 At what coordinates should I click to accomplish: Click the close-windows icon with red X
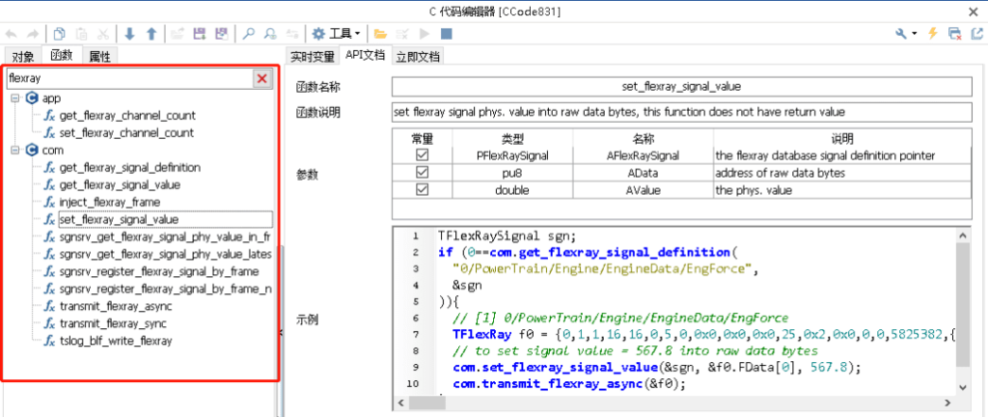point(954,34)
